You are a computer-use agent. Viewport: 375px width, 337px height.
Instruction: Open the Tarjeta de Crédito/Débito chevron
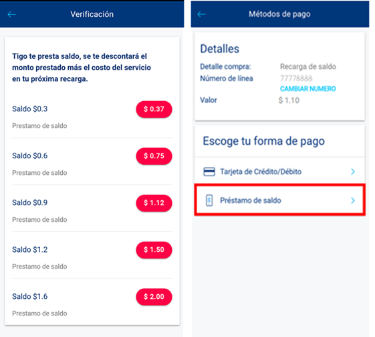point(353,172)
